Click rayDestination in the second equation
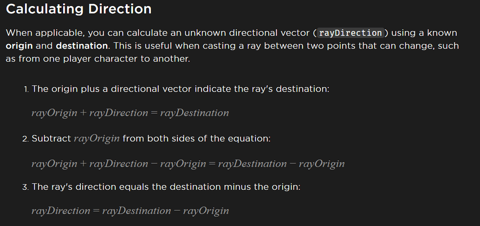Image resolution: width=480 pixels, height=226 pixels. click(252, 164)
